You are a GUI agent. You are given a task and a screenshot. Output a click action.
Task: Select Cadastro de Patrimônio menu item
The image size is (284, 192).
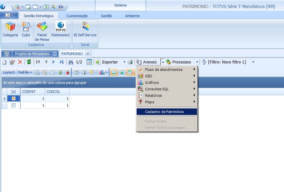click(167, 112)
